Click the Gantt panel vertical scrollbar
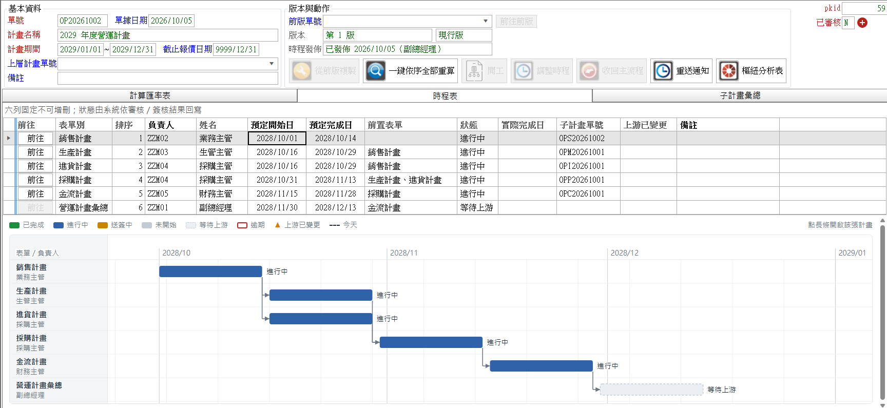 pos(883,312)
